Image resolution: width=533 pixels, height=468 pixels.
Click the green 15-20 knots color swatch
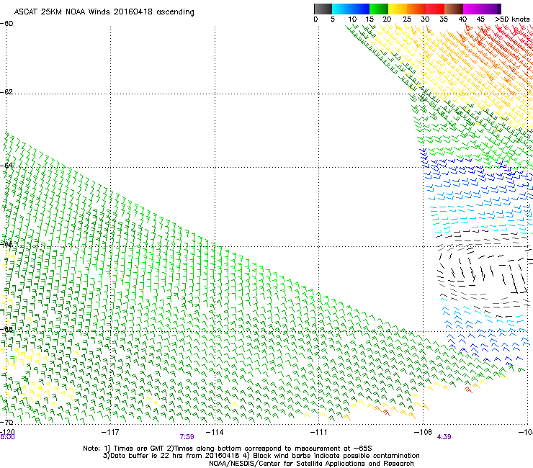pos(379,9)
